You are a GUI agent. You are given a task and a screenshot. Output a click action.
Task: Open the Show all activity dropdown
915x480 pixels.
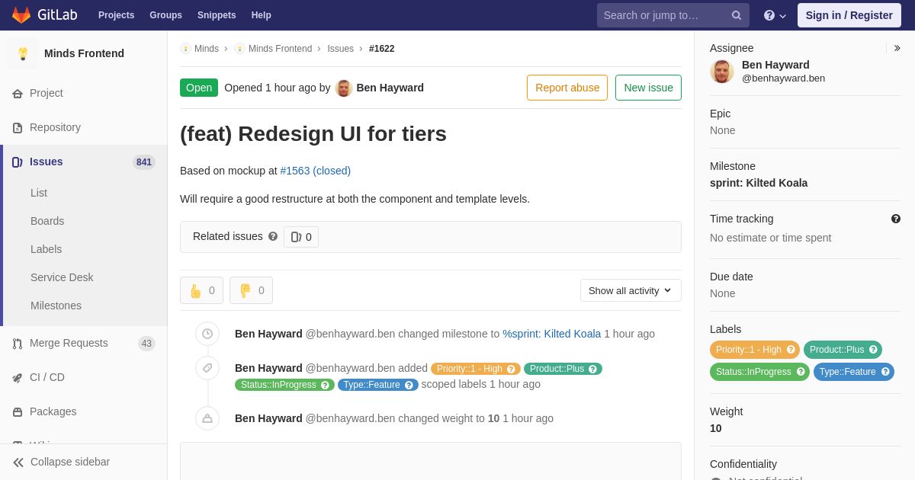pos(631,290)
